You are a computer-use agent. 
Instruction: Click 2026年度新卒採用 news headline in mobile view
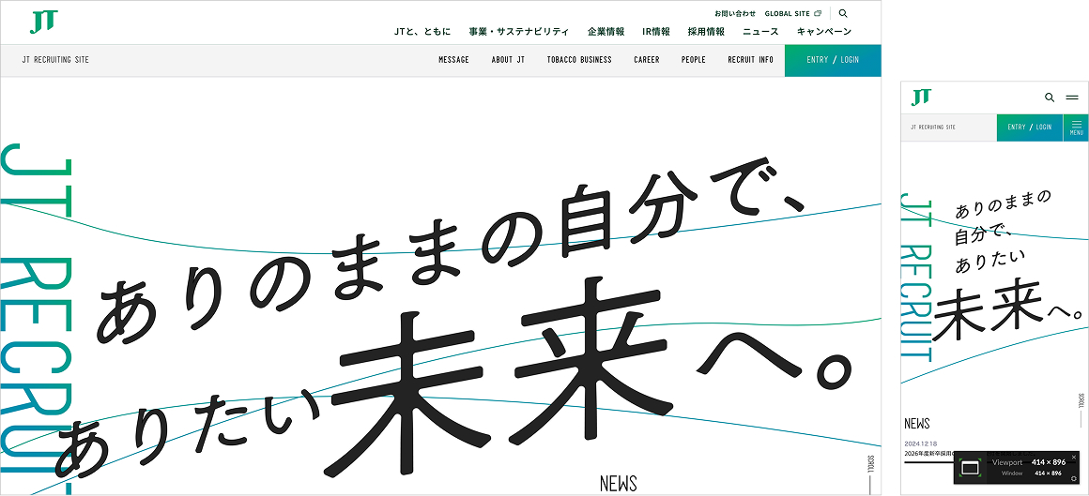pyautogui.click(x=929, y=454)
